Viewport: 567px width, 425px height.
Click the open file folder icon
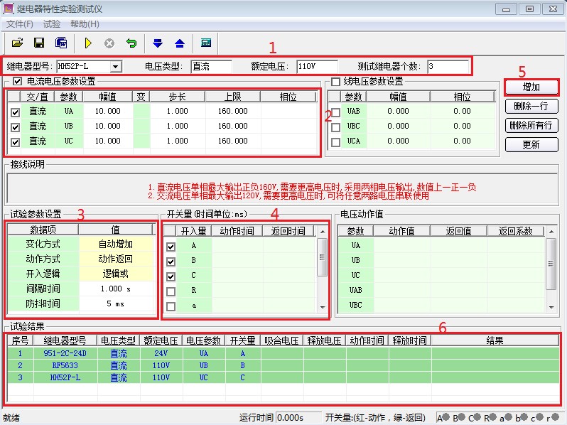coord(18,43)
